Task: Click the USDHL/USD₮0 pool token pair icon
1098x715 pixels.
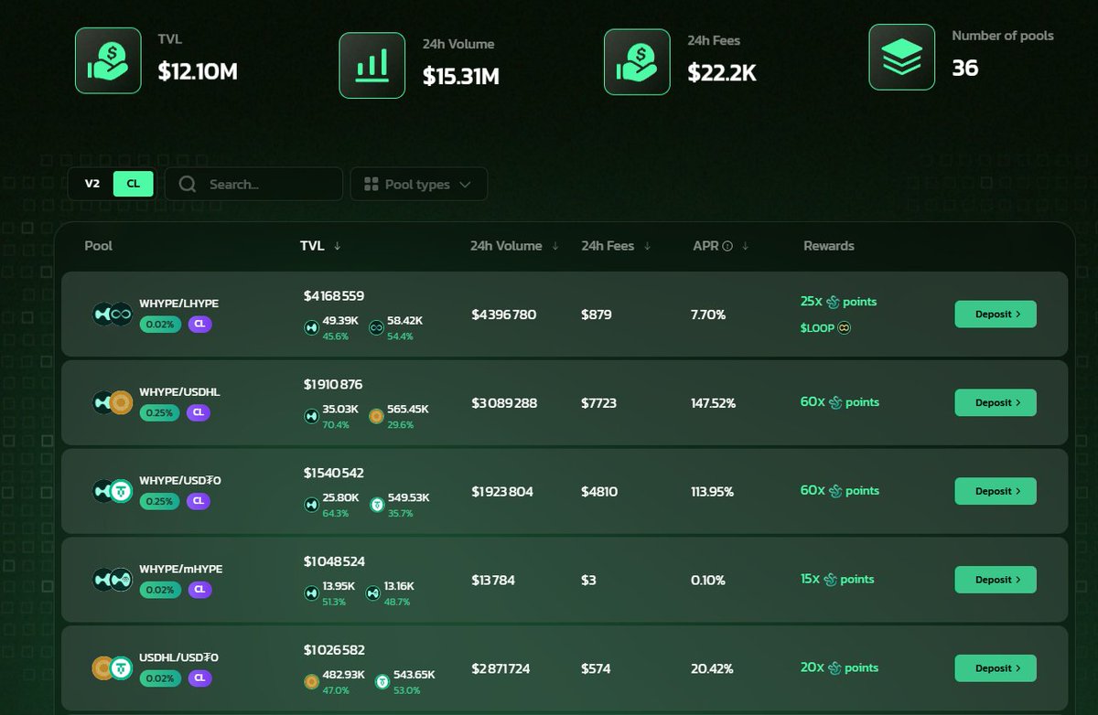Action: [113, 668]
